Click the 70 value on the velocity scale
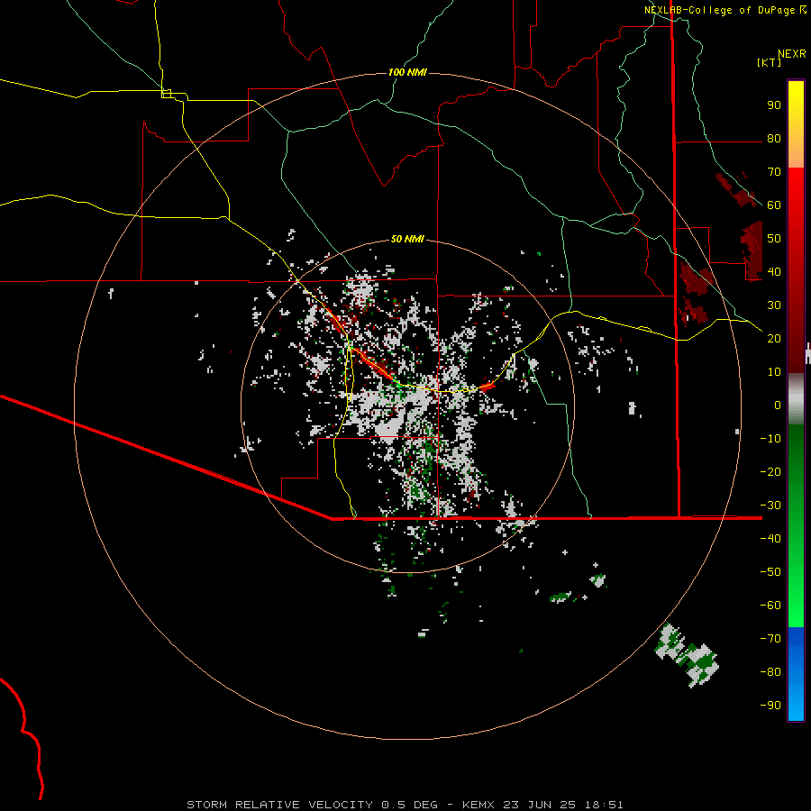Screen dimensions: 811x811 (774, 172)
